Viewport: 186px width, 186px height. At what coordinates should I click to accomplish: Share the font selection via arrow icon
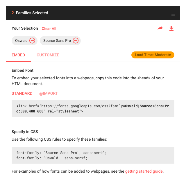160,28
